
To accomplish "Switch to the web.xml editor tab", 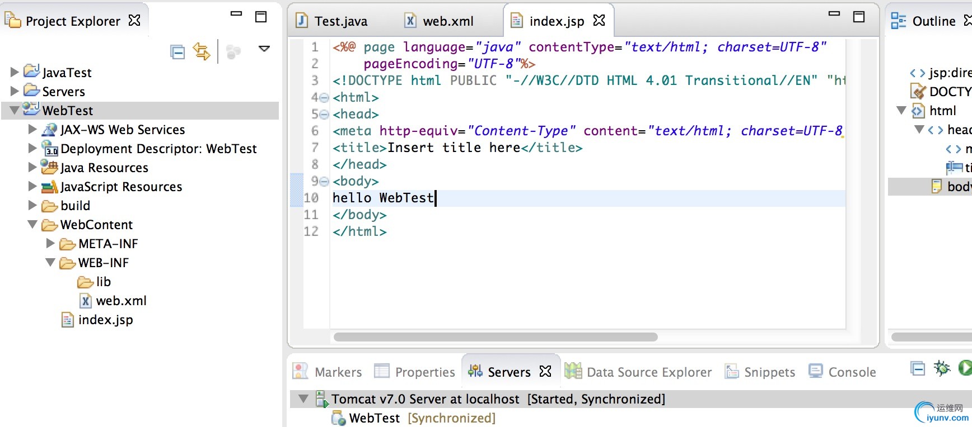I will pos(440,21).
